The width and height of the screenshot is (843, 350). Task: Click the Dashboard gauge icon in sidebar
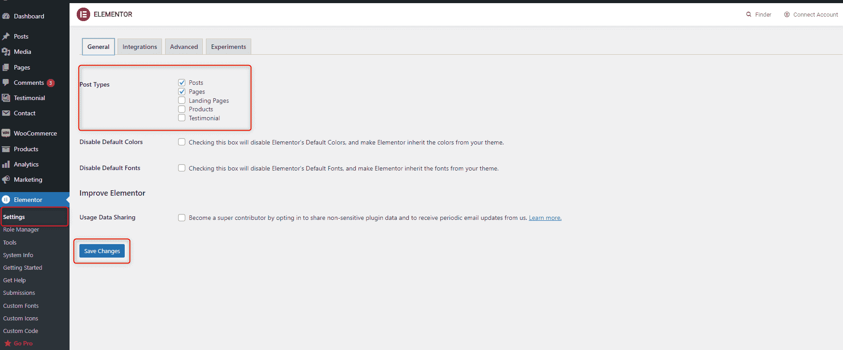6,16
